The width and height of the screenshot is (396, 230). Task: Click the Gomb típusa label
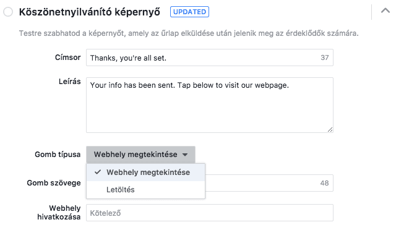pos(58,154)
